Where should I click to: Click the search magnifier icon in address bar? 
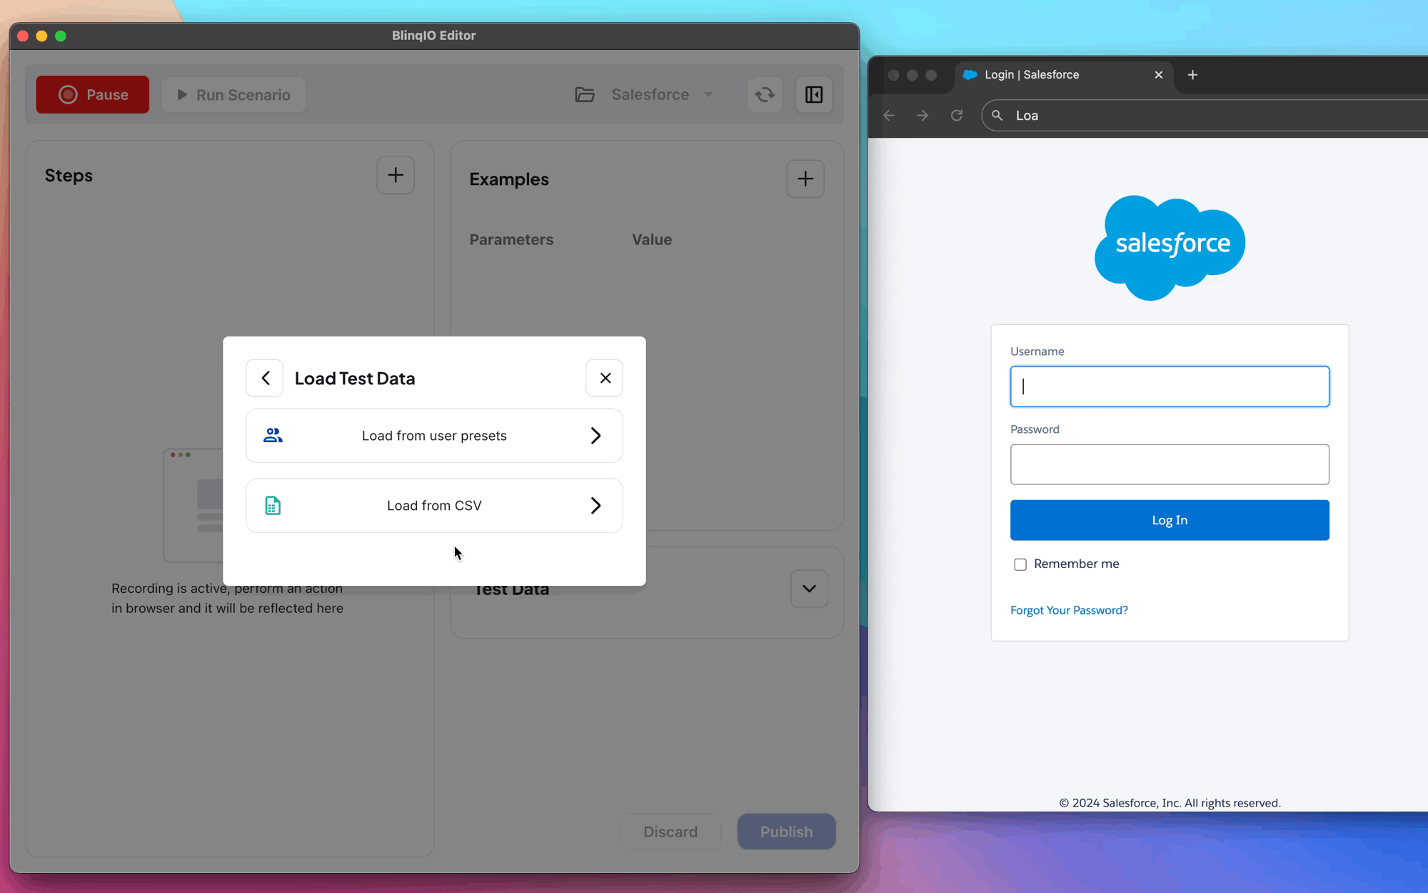997,116
